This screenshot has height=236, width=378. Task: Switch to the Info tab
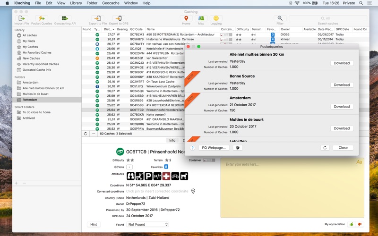click(172, 140)
